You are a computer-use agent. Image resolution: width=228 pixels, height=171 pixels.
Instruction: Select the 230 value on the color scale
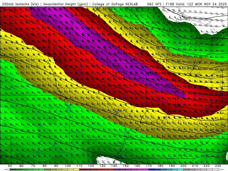coord(218,166)
